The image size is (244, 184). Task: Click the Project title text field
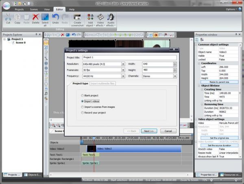click(129, 57)
